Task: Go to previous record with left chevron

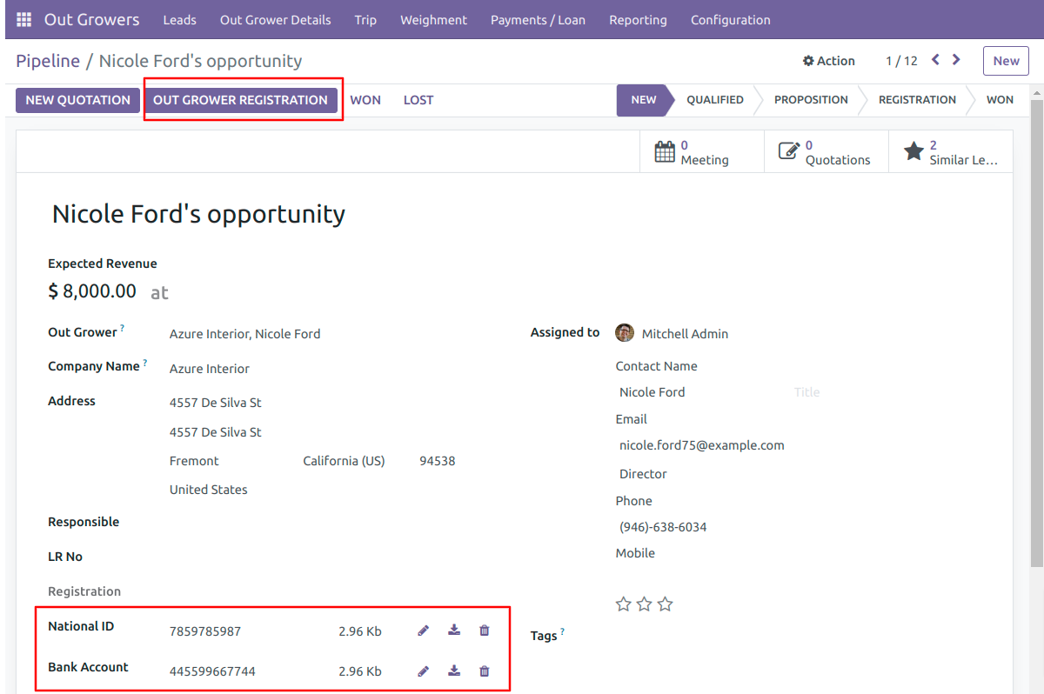Action: coord(935,60)
